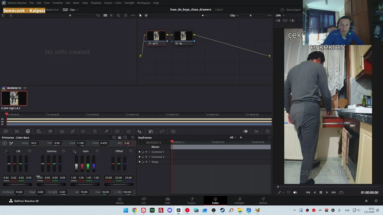
Task: Switch gallery to list view
Action: coord(111,15)
